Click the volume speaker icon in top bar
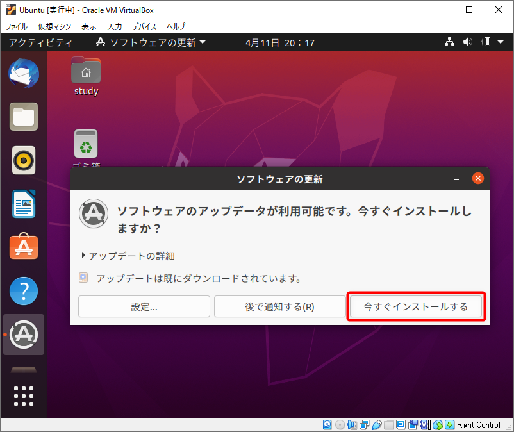The height and width of the screenshot is (432, 514). [x=468, y=42]
